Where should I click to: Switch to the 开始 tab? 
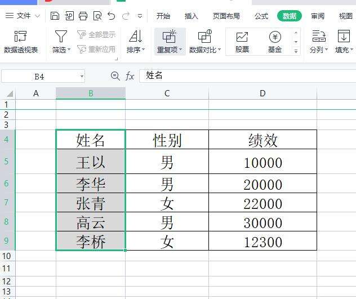163,16
